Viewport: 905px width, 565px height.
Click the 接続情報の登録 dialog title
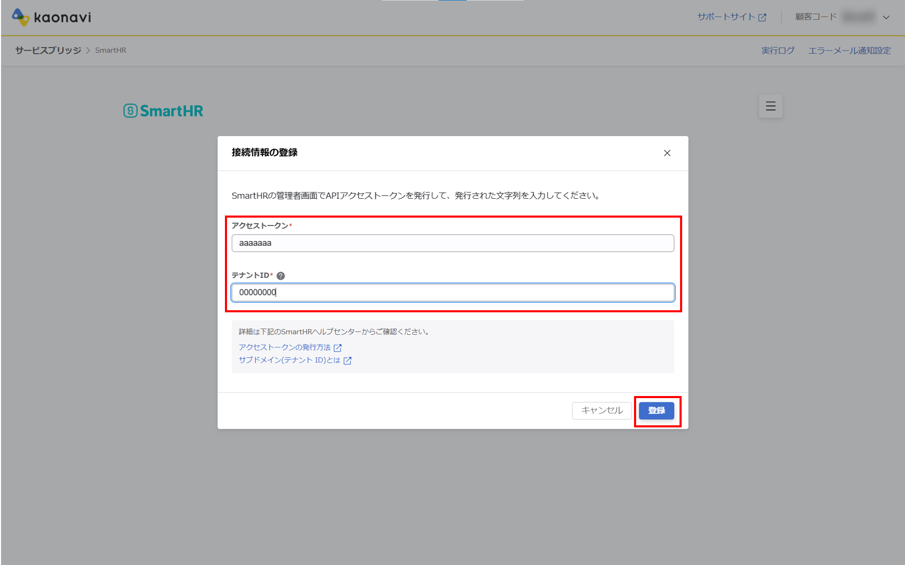(x=265, y=152)
